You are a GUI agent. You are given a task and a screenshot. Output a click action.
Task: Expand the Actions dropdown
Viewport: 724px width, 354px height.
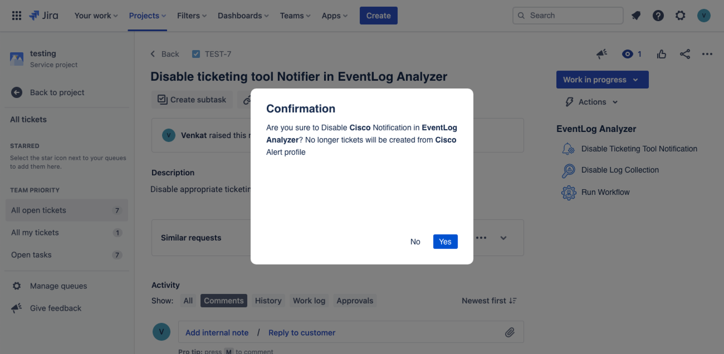pyautogui.click(x=590, y=102)
